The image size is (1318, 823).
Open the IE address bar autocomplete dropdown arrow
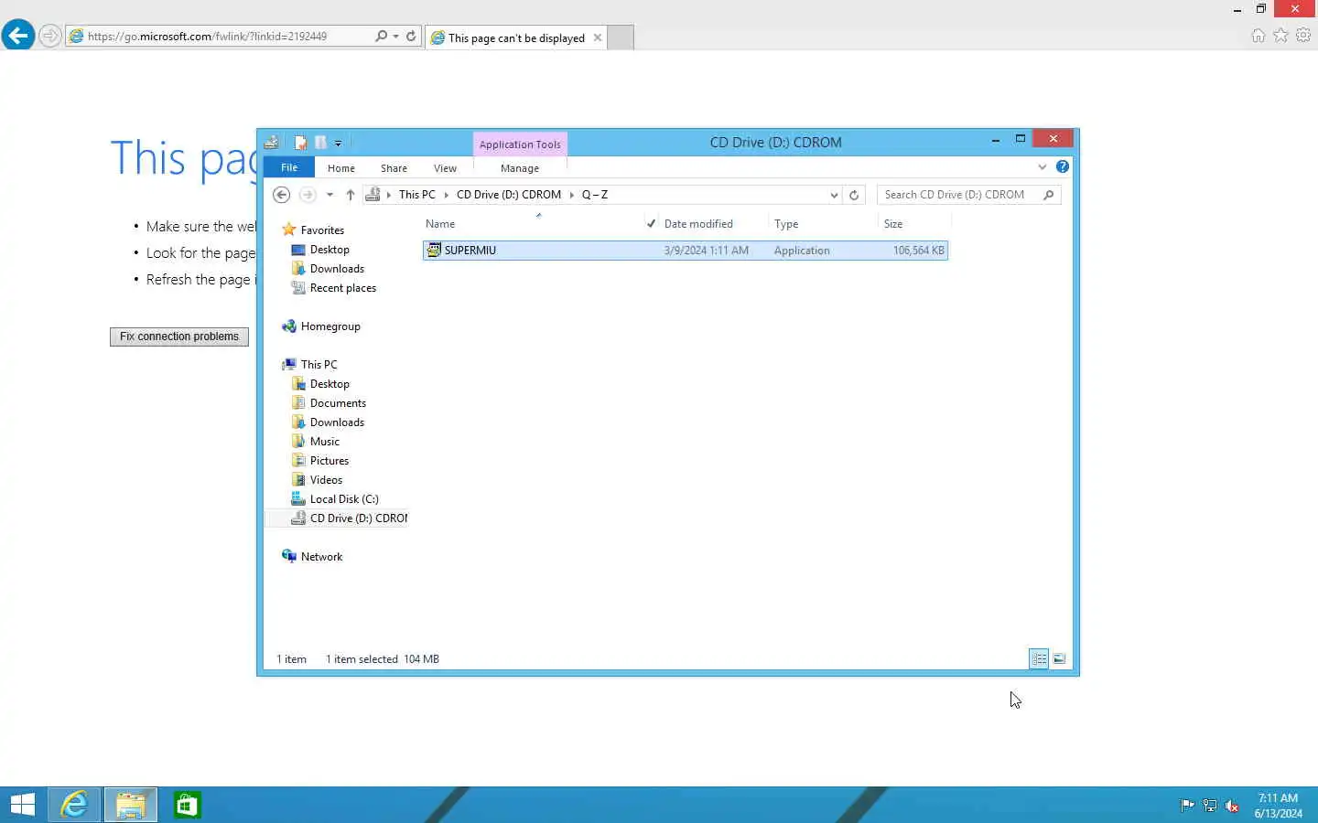pos(395,37)
